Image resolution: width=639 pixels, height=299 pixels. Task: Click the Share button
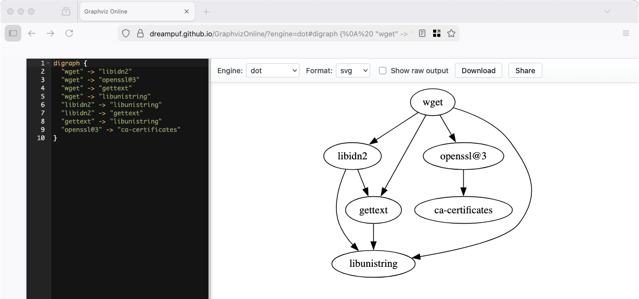pyautogui.click(x=525, y=71)
